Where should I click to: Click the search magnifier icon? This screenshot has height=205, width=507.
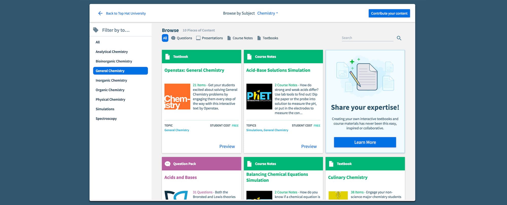tap(399, 38)
